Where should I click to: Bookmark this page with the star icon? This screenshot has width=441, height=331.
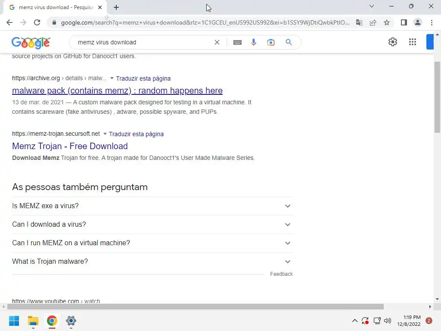point(387,22)
